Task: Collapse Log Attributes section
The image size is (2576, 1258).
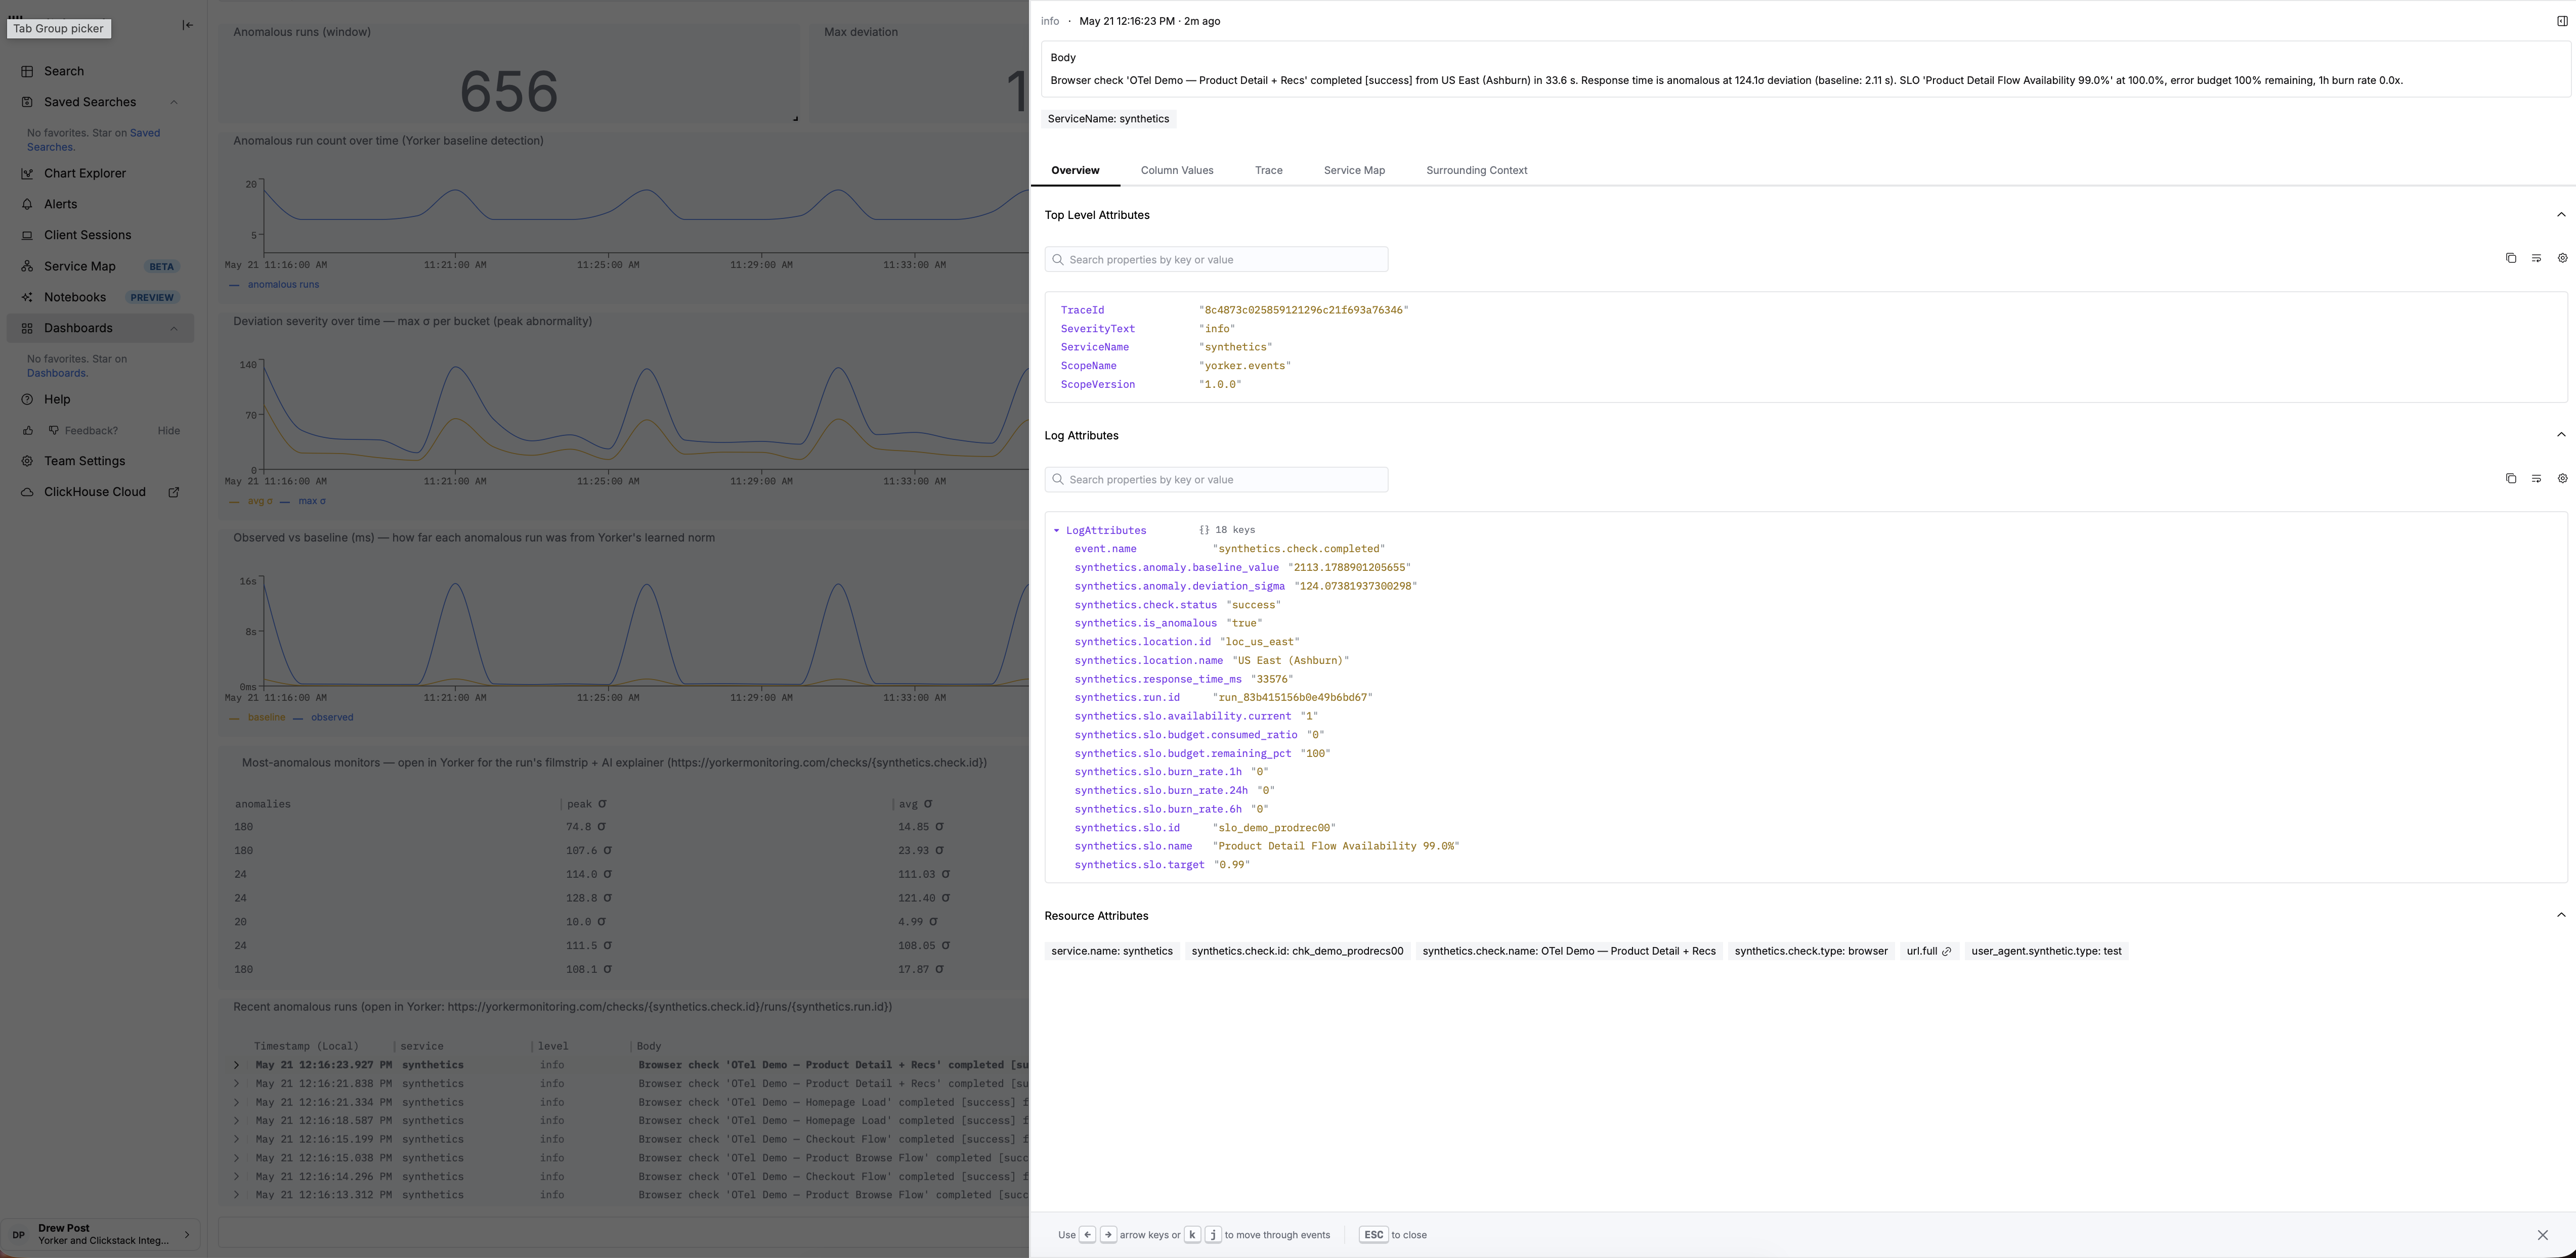Action: pyautogui.click(x=2561, y=435)
